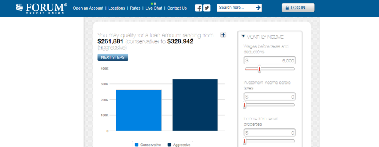Click the MONTHLY INCOME heading text
The height and width of the screenshot is (147, 379).
[265, 37]
